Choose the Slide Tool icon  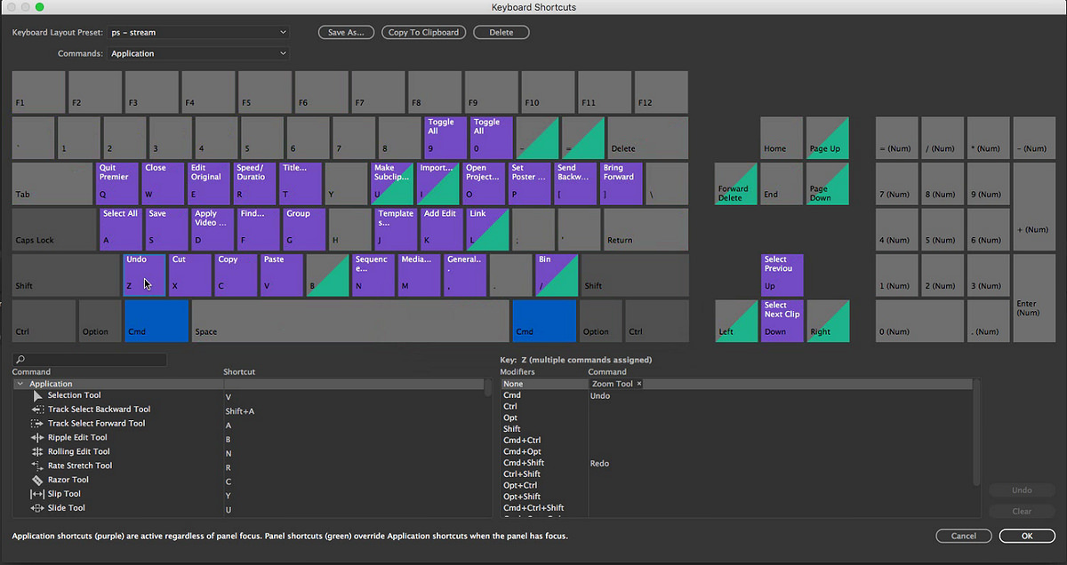coord(37,508)
